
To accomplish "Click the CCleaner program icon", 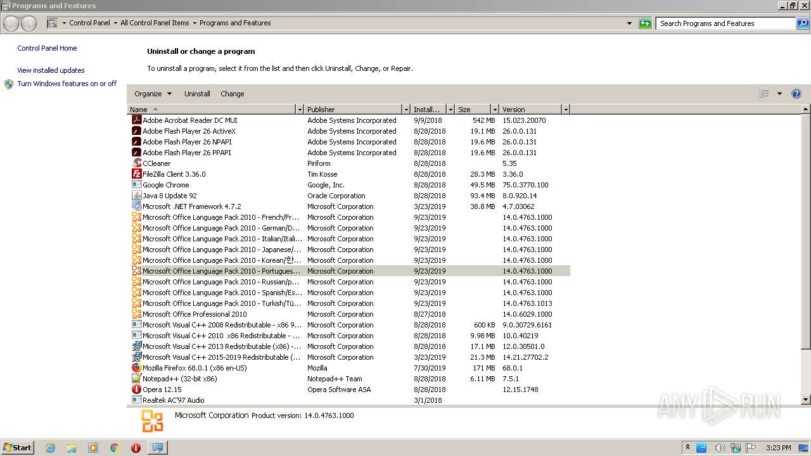I will tap(136, 163).
